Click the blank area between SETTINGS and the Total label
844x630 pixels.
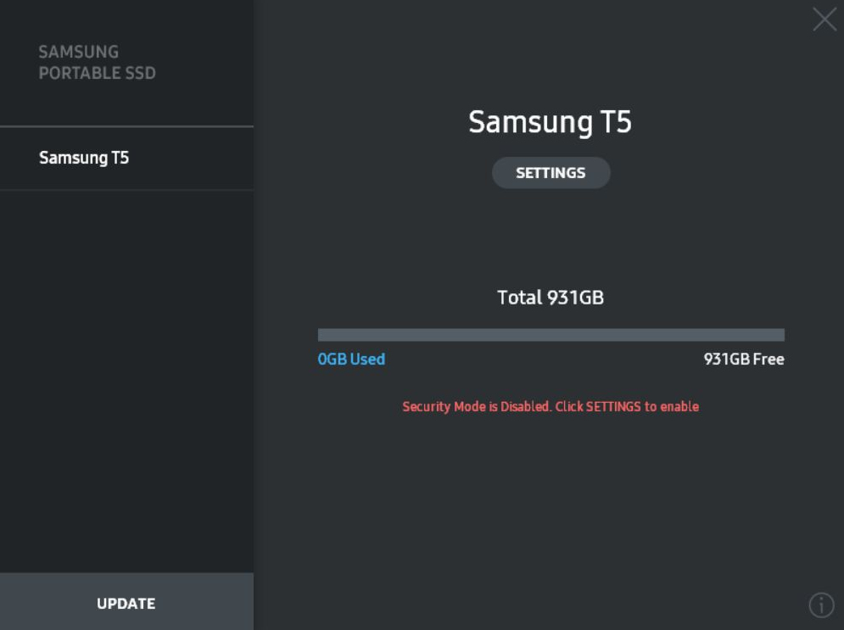tap(551, 238)
